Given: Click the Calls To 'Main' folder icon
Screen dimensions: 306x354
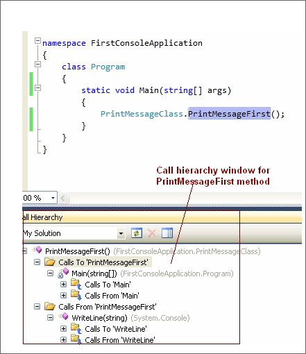Looking at the screenshot, I should tap(76, 285).
